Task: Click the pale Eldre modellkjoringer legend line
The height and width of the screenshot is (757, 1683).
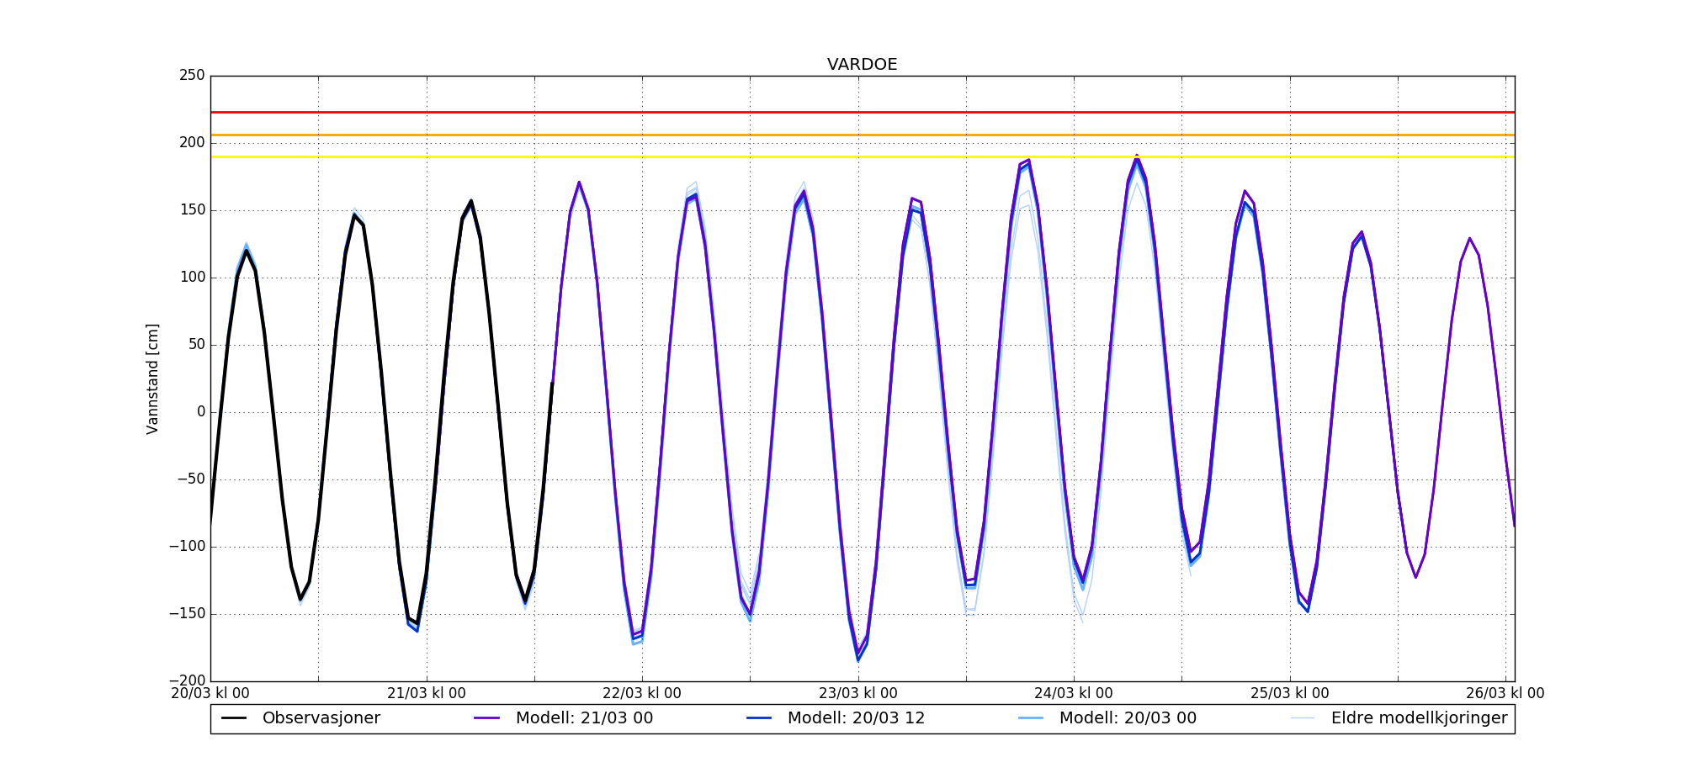Action: coord(1303,718)
